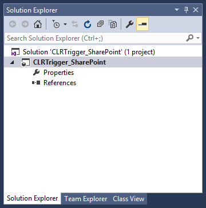Toggle the Auto Hide pin icon
The width and height of the screenshot is (206, 208).
click(x=187, y=10)
